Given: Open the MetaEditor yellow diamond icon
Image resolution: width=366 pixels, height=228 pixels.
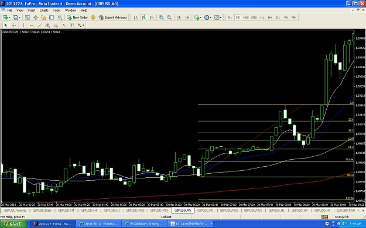Looking at the screenshot, I should pyautogui.click(x=93, y=17).
